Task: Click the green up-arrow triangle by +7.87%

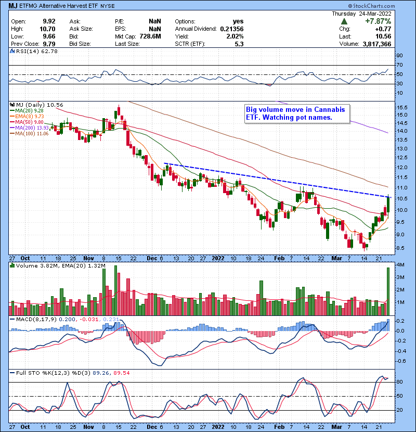Action: click(x=344, y=21)
